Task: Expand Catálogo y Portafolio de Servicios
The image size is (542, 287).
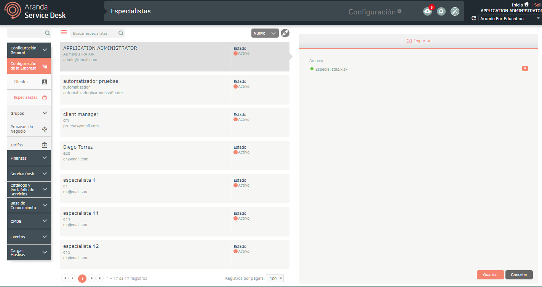Action: (x=29, y=190)
